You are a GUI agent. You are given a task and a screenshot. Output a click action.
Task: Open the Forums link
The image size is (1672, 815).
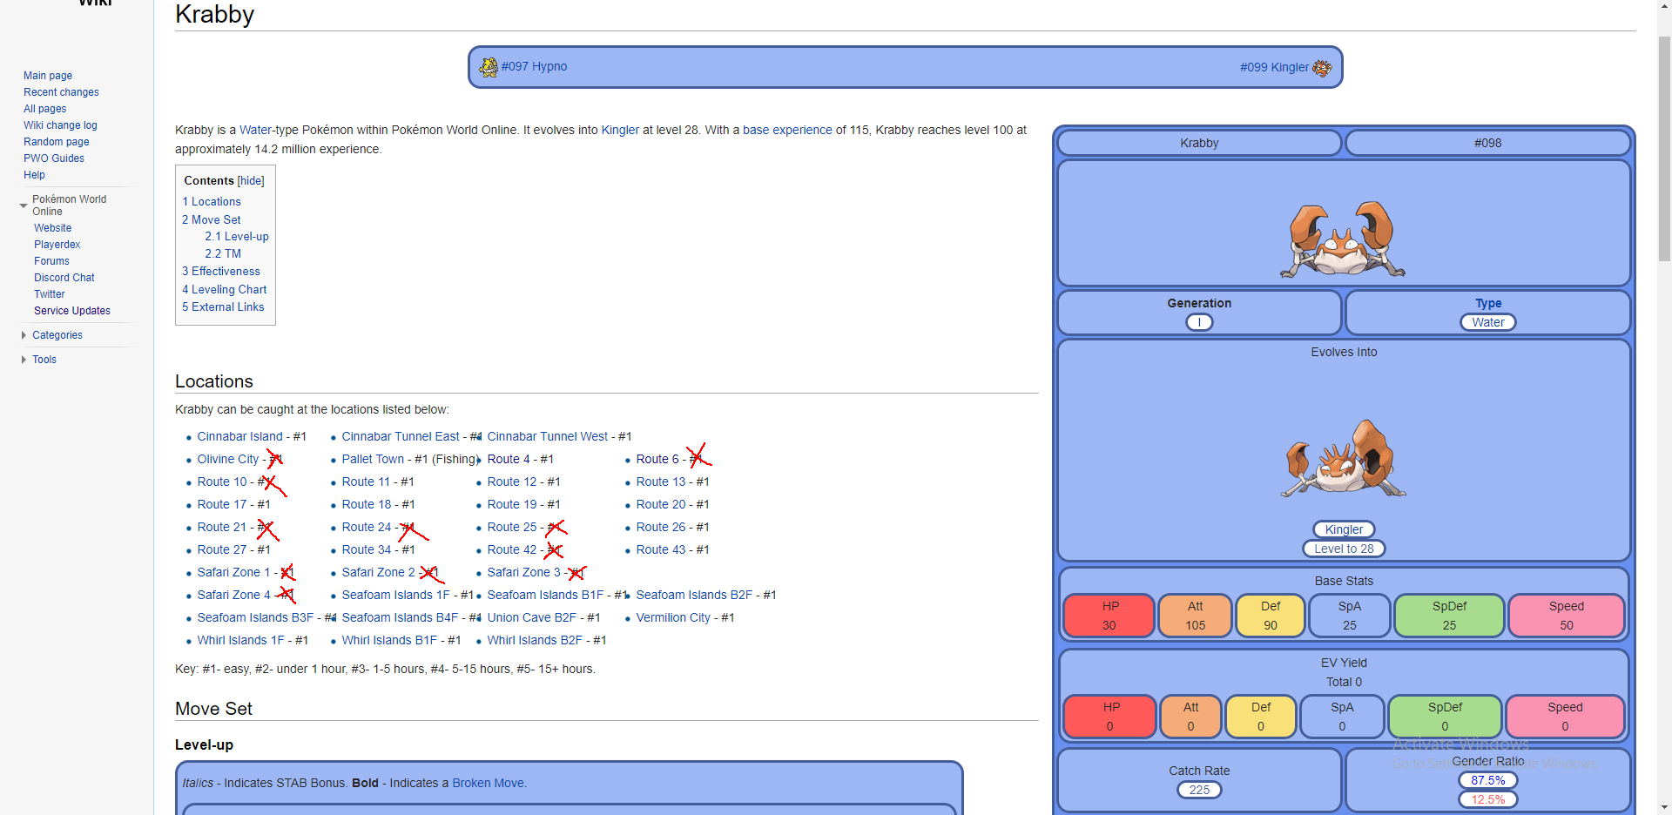[x=51, y=261]
